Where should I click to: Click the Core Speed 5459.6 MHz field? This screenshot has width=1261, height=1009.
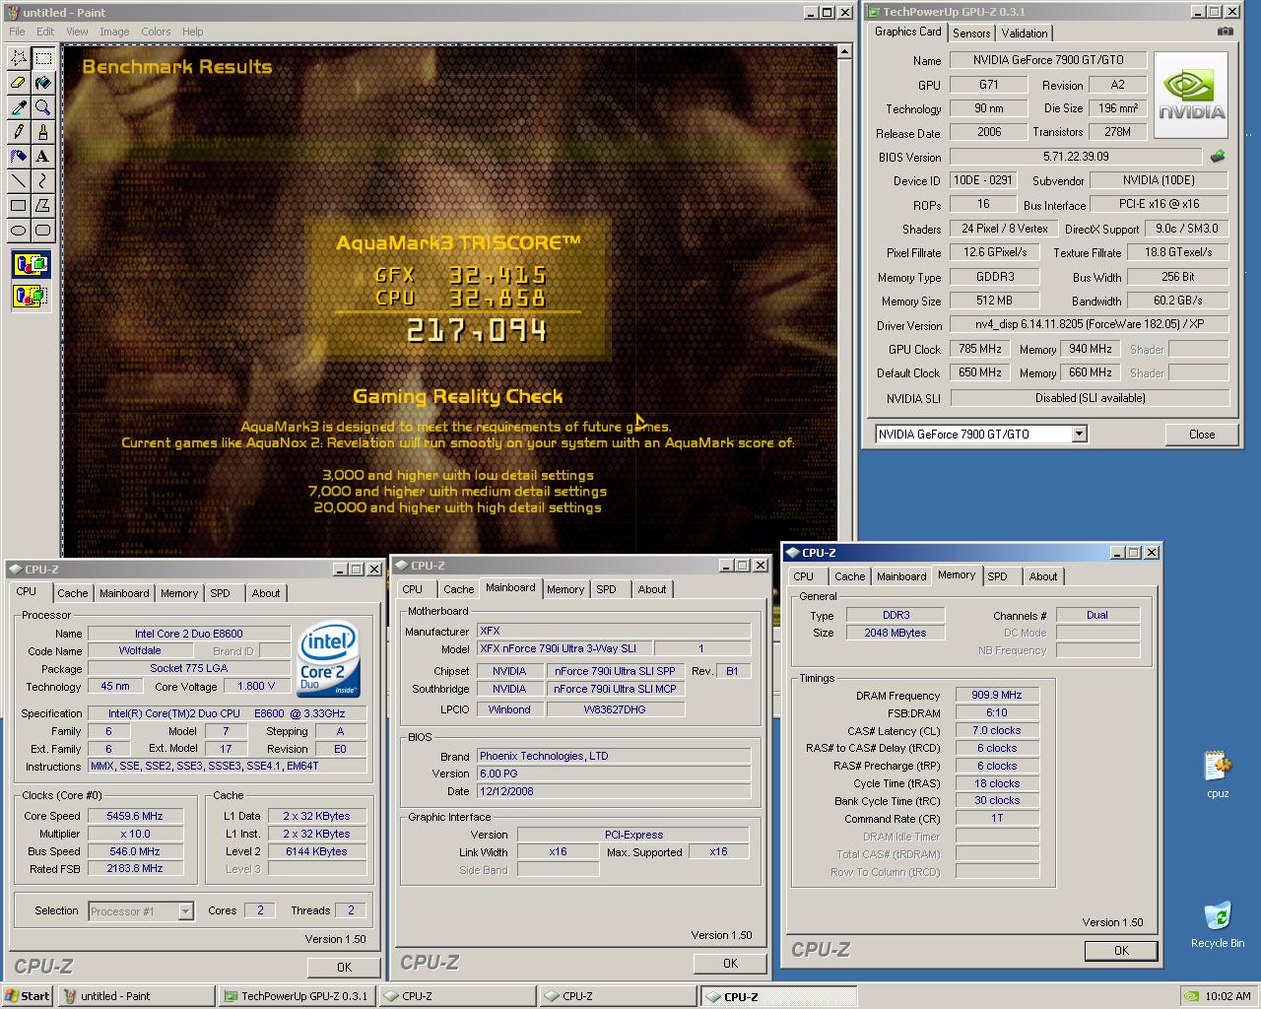134,816
